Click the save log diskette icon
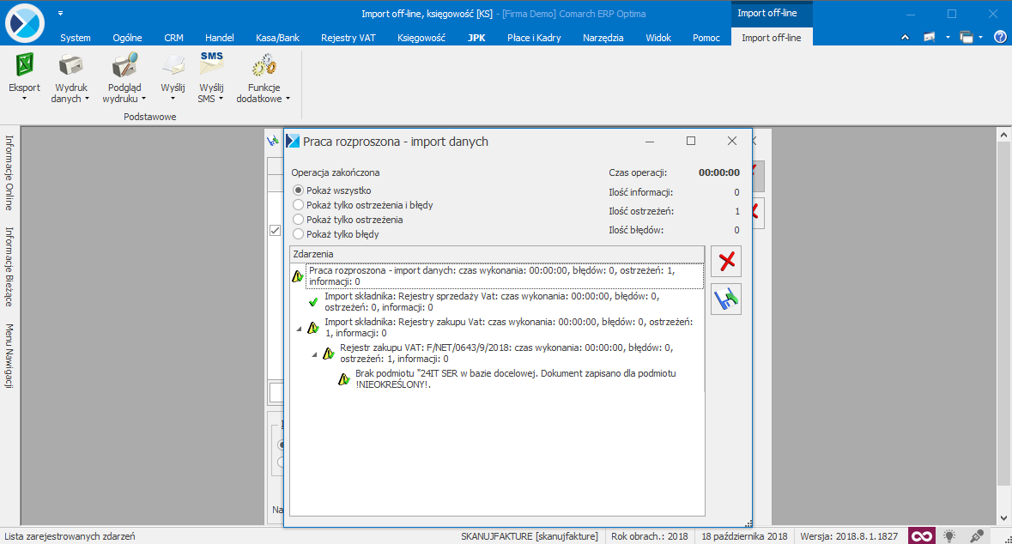This screenshot has width=1012, height=544. pyautogui.click(x=727, y=299)
